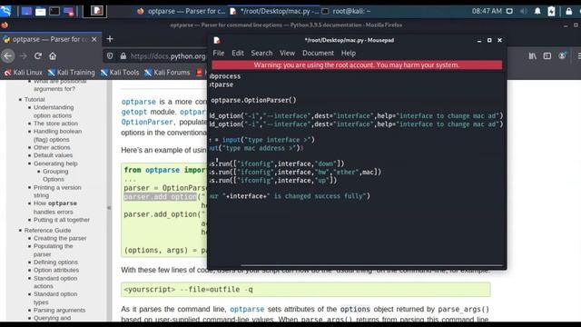Open Defining options sidebar link
Viewport: 581px width, 327px height.
(55, 263)
